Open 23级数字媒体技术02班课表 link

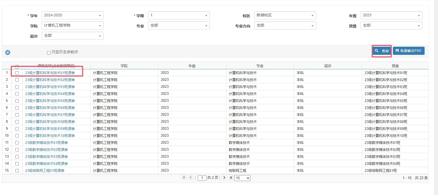point(46,150)
